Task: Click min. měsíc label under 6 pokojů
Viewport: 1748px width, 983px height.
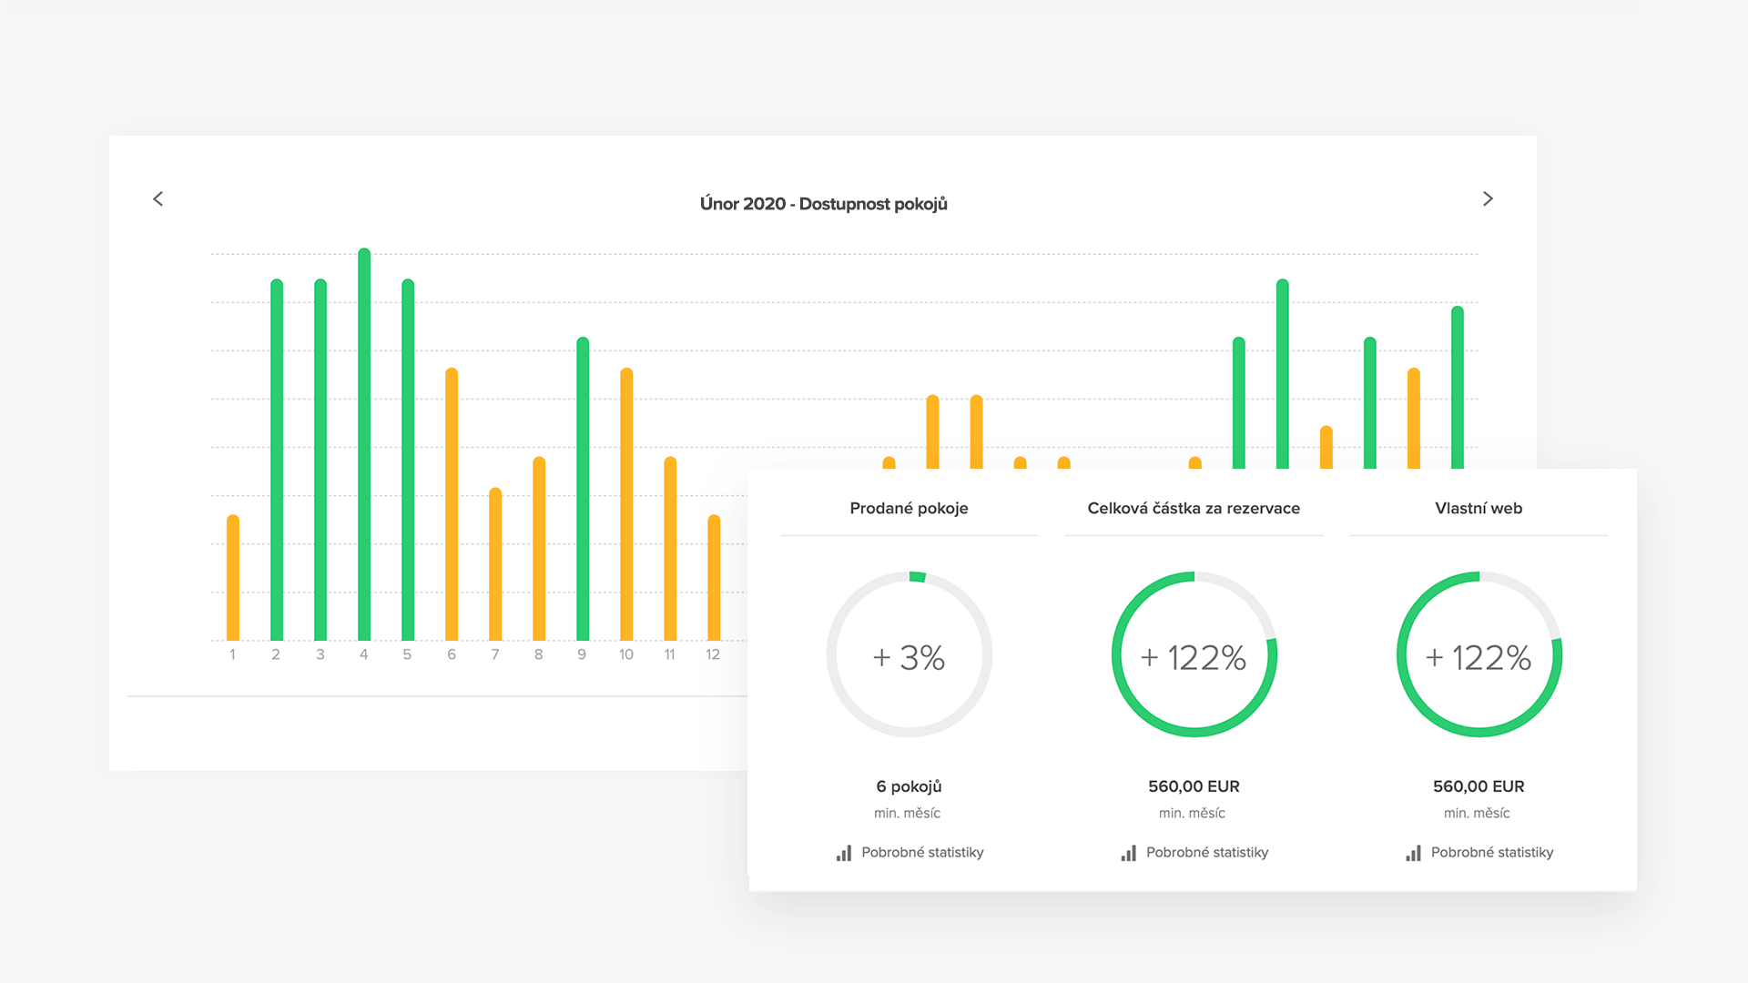Action: click(x=908, y=813)
